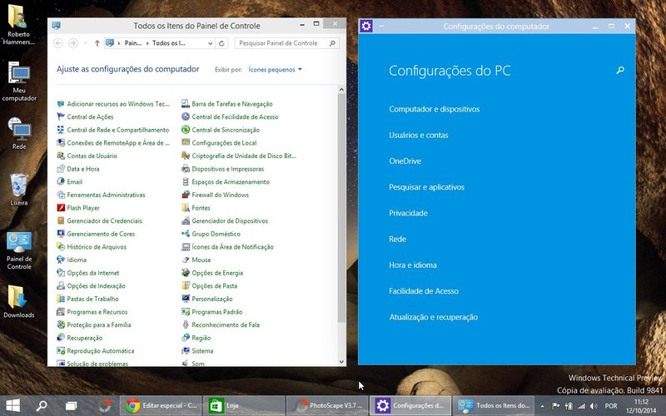This screenshot has width=666, height=416.
Task: Click the Reconhecimento de Fala microphone icon
Action: [186, 324]
